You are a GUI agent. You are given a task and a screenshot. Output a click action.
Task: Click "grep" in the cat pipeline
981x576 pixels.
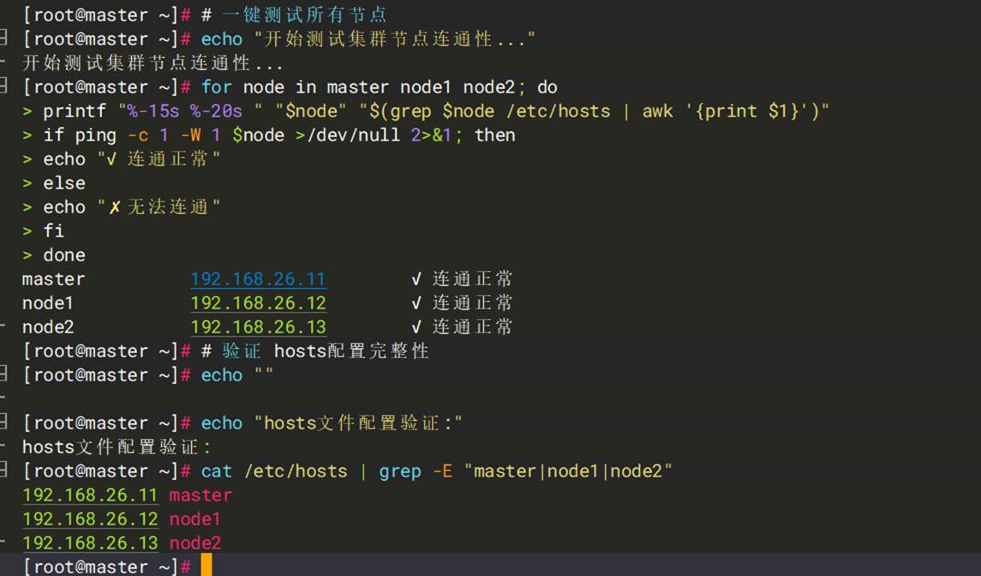400,471
